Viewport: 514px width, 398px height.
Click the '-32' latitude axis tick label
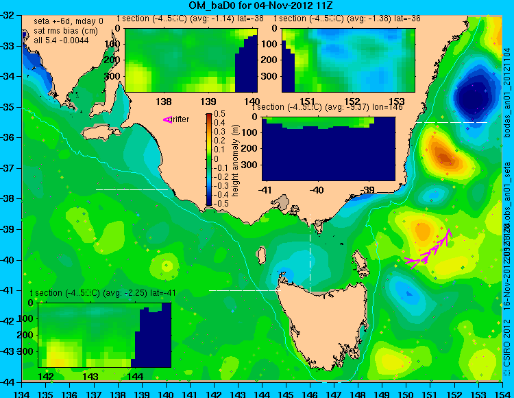pyautogui.click(x=8, y=15)
